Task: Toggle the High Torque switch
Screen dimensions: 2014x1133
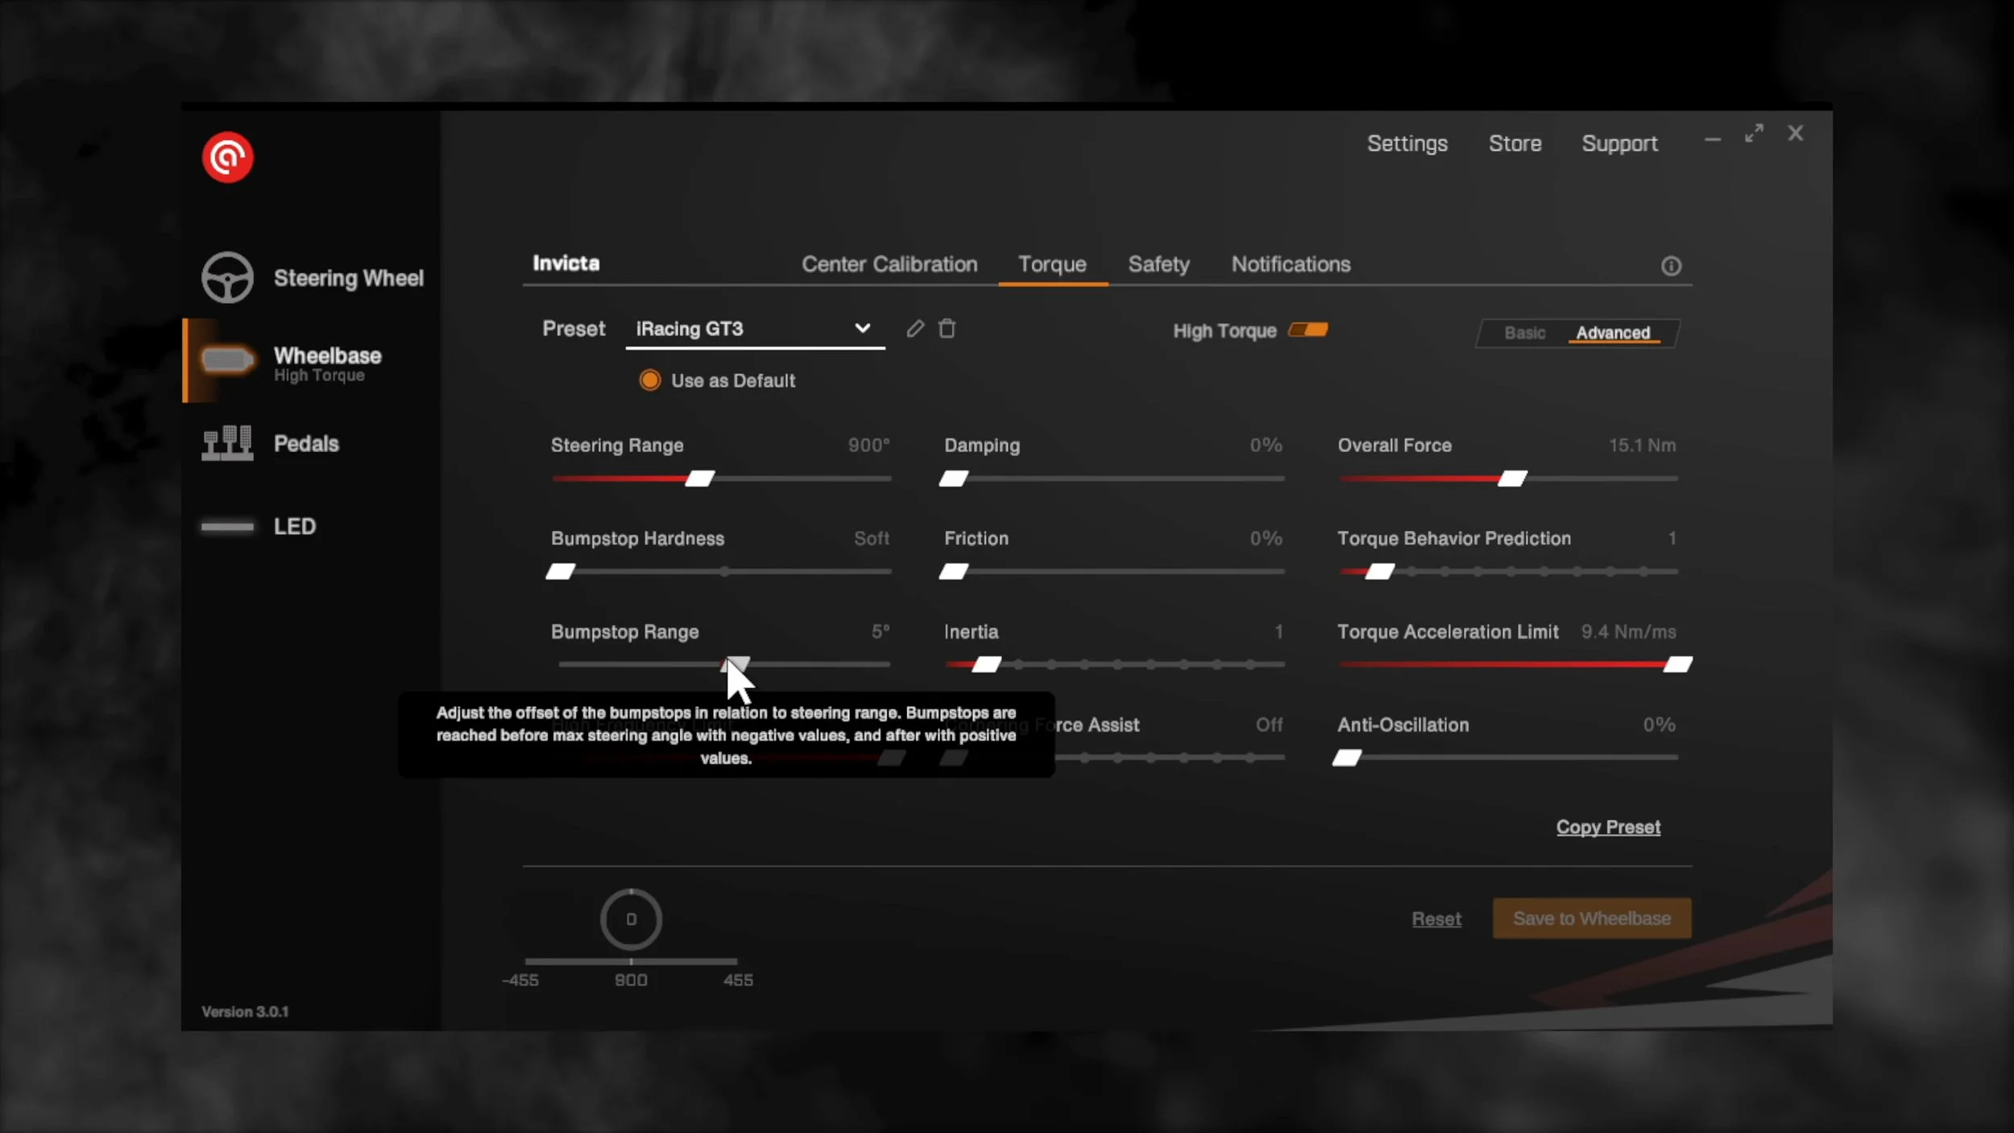Action: click(1308, 330)
